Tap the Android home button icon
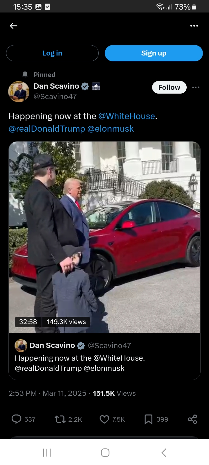209x465 pixels. click(105, 453)
